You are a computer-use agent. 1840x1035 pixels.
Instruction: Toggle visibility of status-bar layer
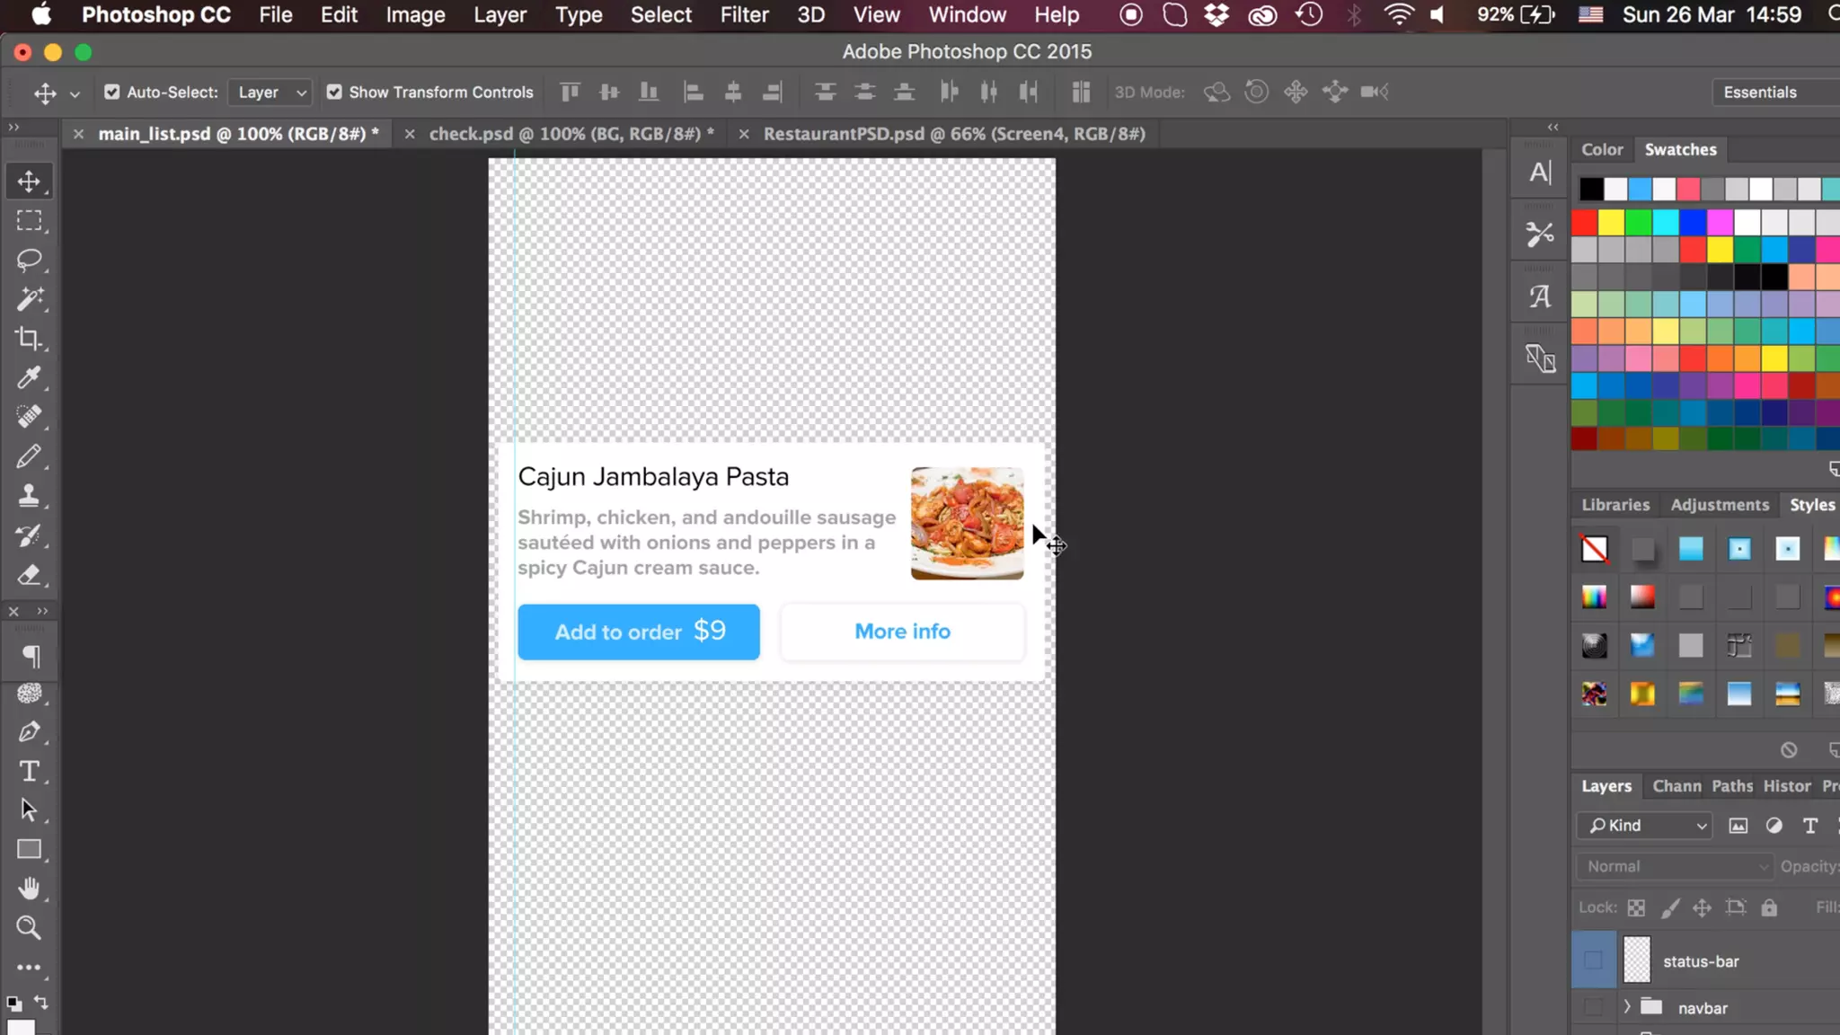tap(1593, 960)
